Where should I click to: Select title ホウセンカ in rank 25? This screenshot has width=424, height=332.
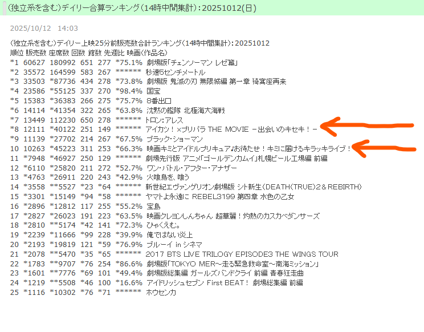pyautogui.click(x=161, y=293)
